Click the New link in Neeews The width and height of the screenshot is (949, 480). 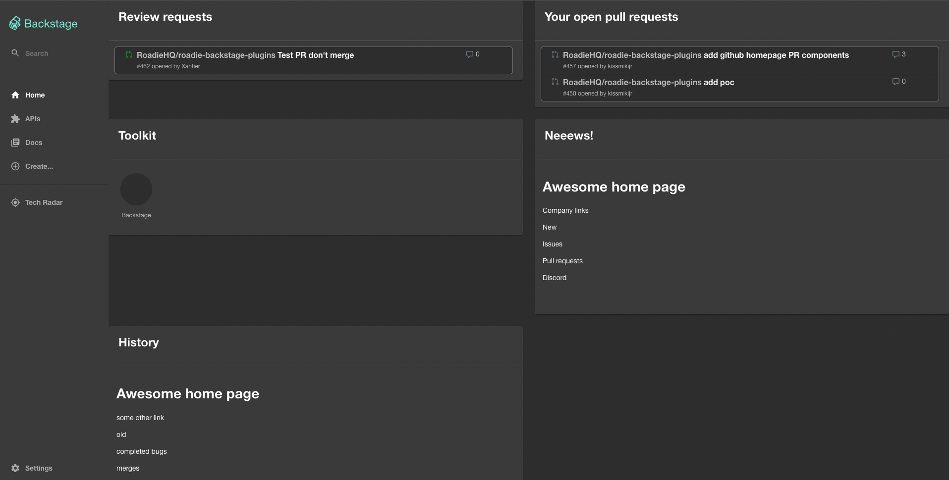(550, 227)
